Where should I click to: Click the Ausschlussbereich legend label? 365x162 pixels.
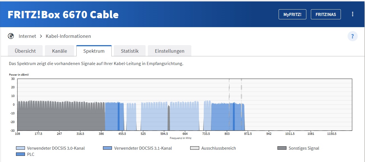pyautogui.click(x=219, y=148)
